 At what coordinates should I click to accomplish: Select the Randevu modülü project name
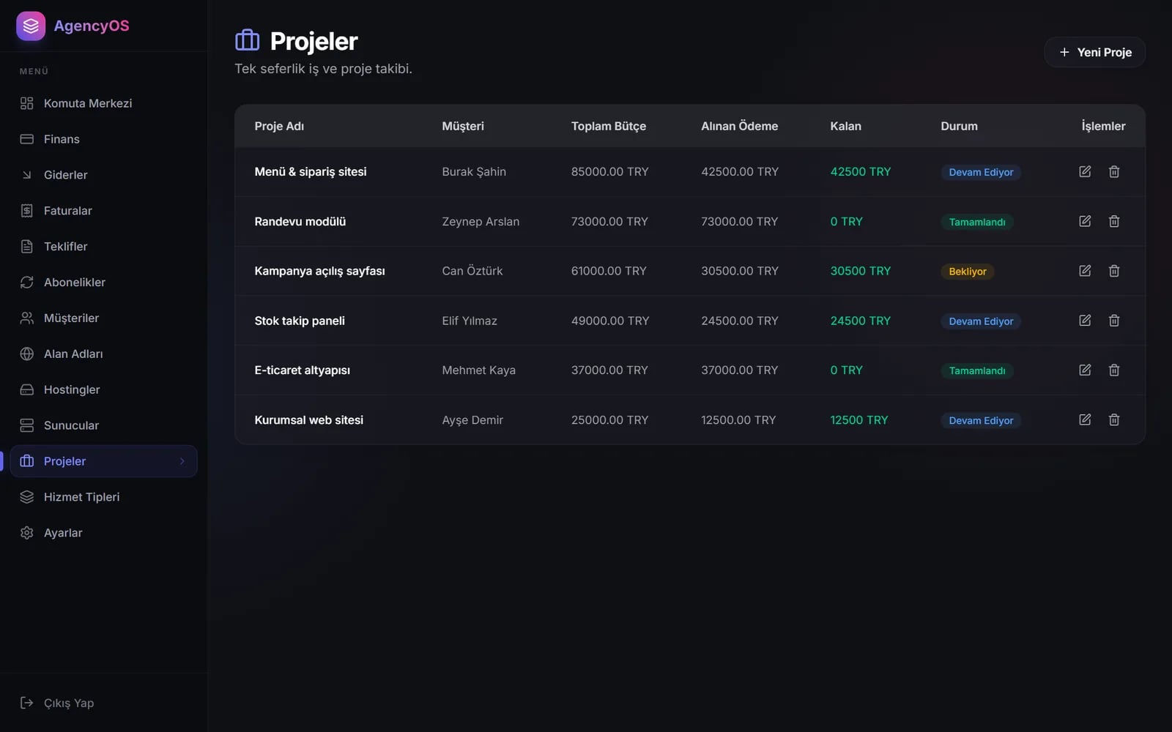[300, 221]
